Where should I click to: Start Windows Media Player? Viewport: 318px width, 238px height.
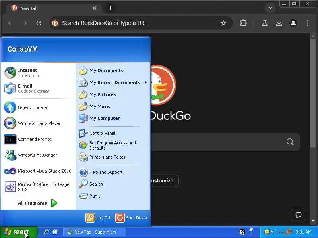38,123
